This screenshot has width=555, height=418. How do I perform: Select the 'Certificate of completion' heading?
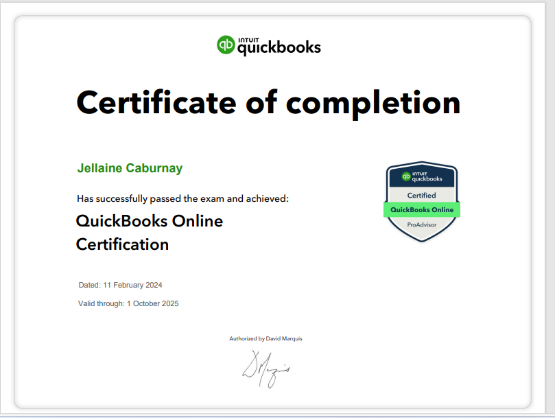pyautogui.click(x=268, y=103)
